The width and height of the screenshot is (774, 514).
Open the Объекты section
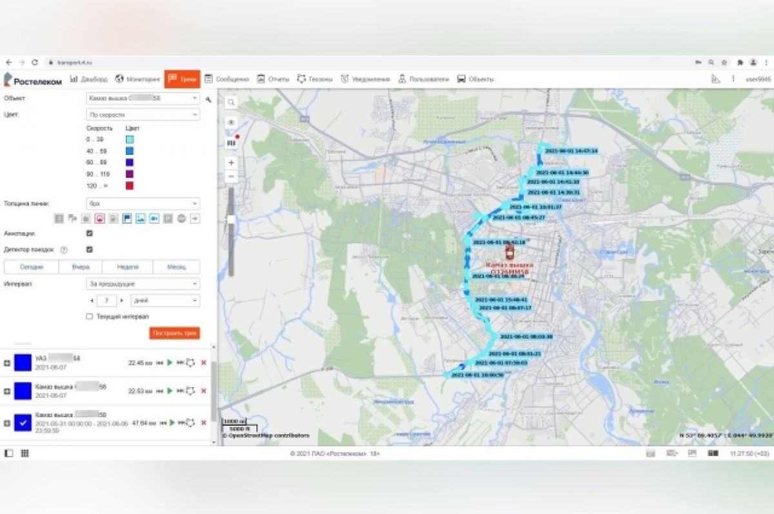tap(475, 79)
